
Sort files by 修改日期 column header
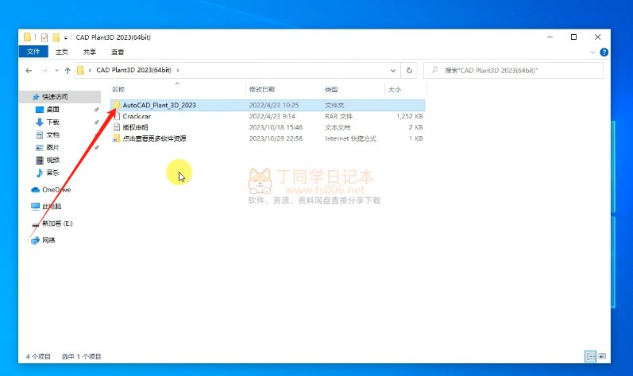click(262, 90)
